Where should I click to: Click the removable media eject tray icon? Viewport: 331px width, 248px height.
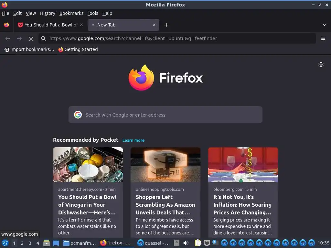[177, 243]
